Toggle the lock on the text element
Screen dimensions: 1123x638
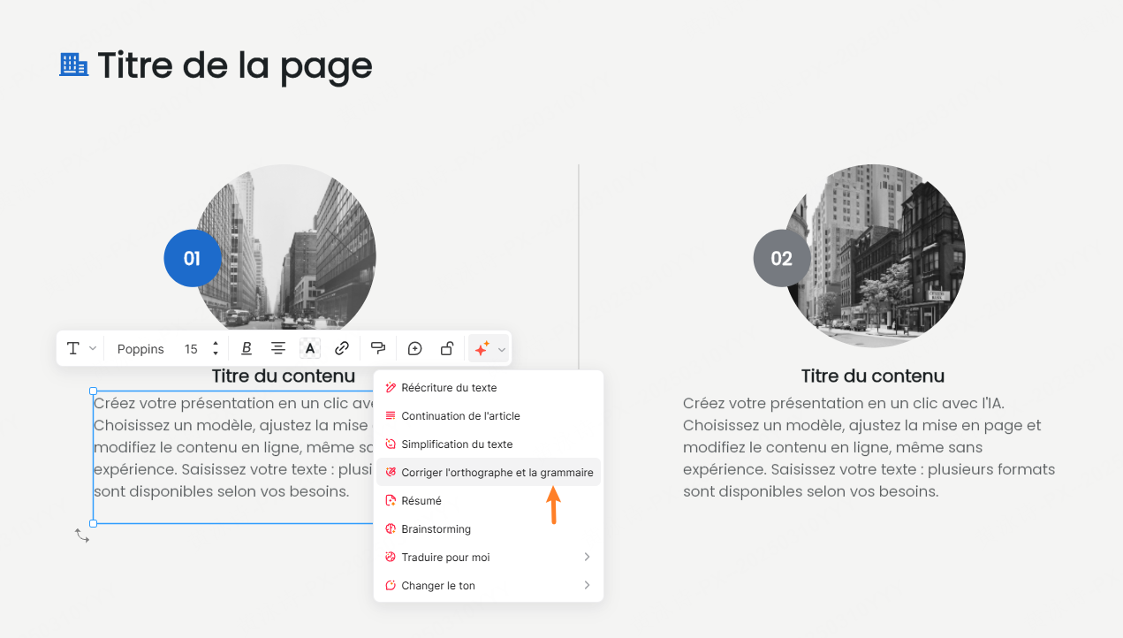tap(447, 349)
